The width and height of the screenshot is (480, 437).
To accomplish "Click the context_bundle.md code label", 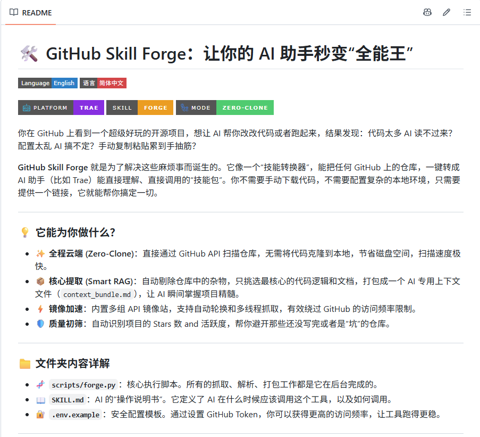I will [97, 294].
